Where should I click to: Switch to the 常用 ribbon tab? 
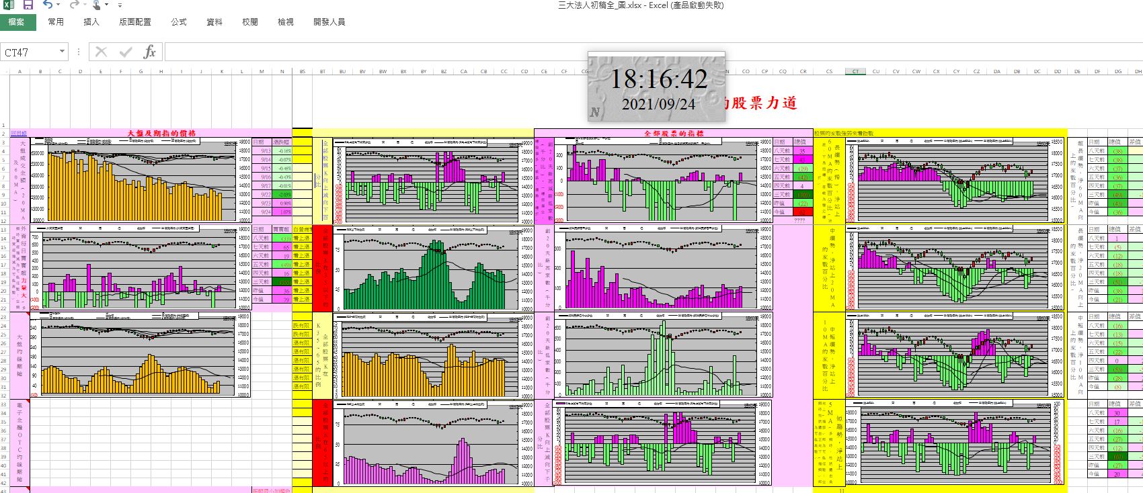(x=56, y=22)
